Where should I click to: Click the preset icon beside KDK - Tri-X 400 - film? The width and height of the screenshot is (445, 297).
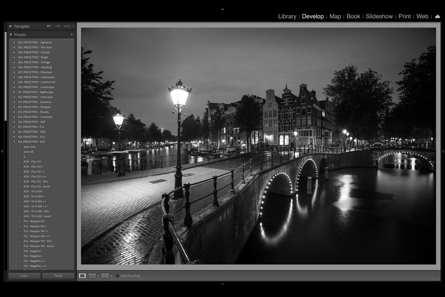20,212
